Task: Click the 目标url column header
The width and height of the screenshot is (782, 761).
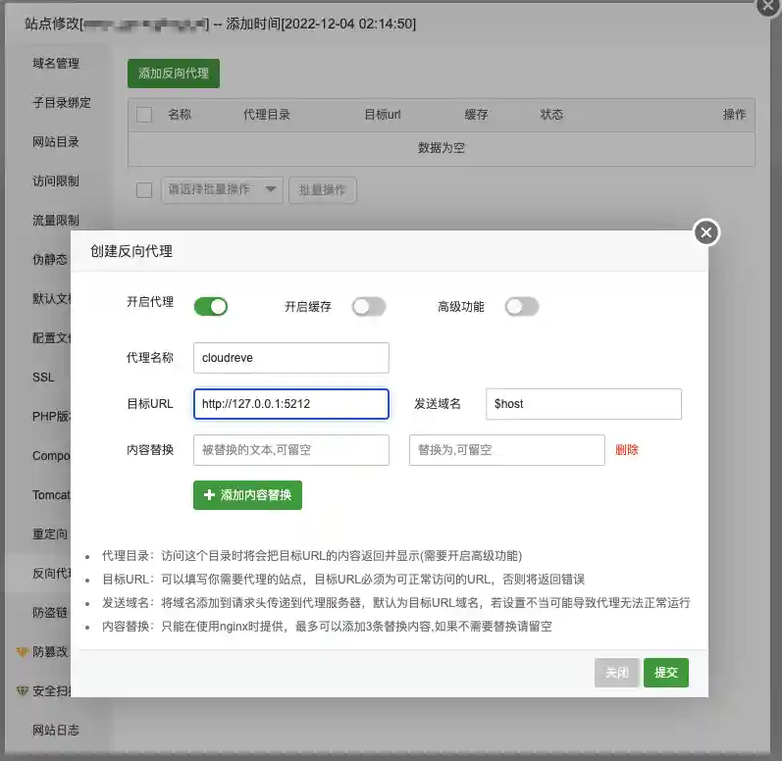Action: [x=383, y=115]
